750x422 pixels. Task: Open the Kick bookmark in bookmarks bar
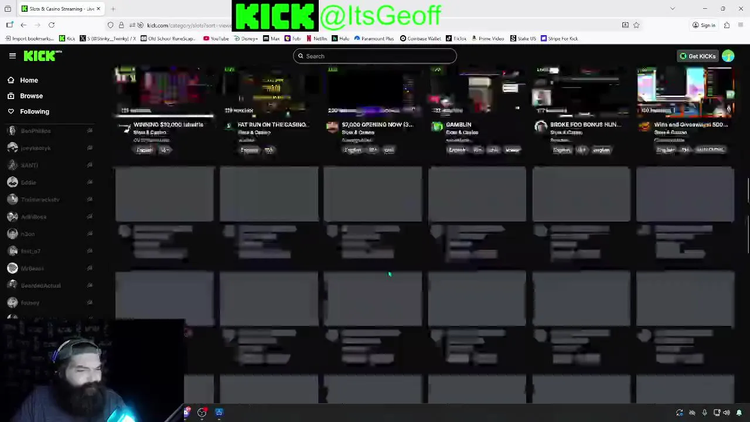pos(67,39)
